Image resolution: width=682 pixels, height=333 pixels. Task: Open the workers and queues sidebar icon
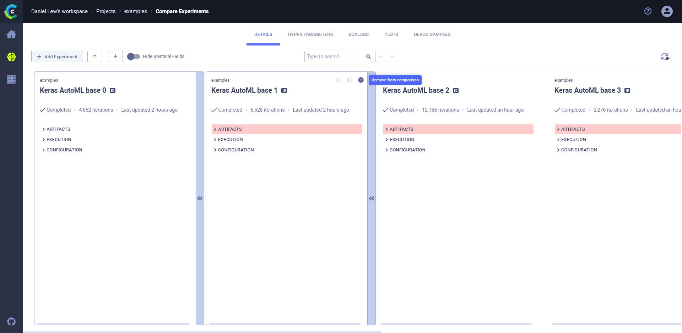(11, 80)
